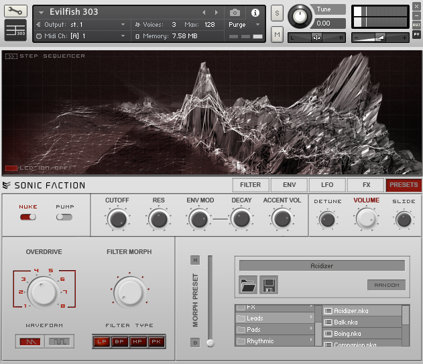
Task: Toggle the LED on/off indicator
Action: pos(11,168)
